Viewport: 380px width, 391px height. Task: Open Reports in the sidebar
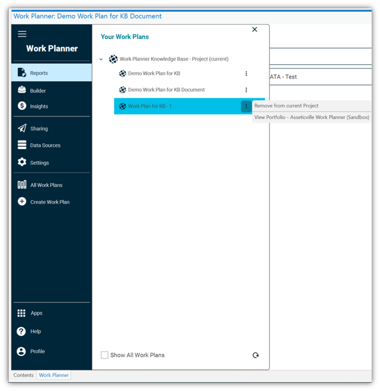tap(52, 73)
